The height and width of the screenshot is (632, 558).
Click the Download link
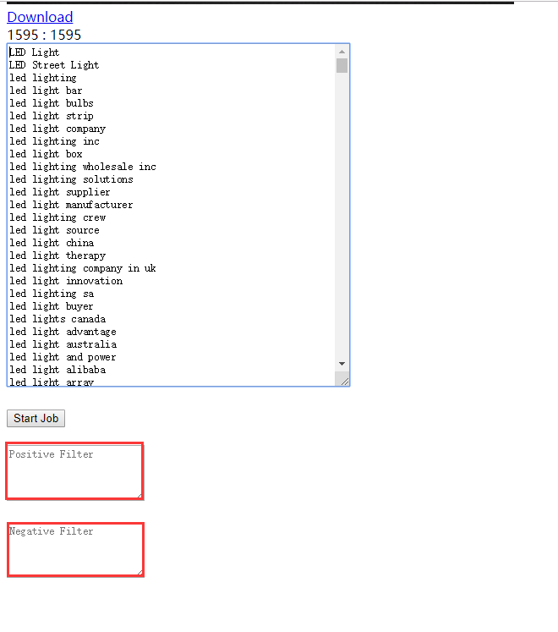click(x=40, y=17)
